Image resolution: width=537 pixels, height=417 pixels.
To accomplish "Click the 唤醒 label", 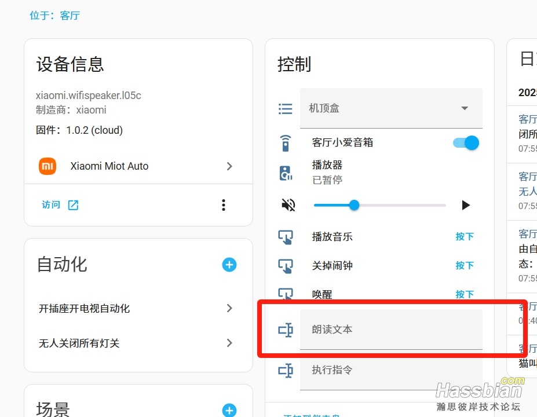I will pos(322,294).
